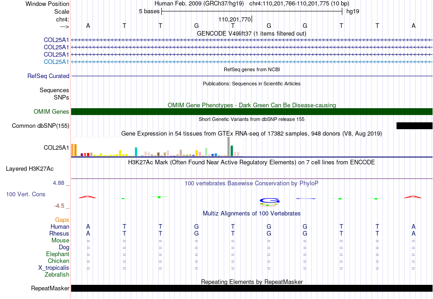
Task: Click the tall gray bar in GTEx chart
Action: click(x=229, y=147)
